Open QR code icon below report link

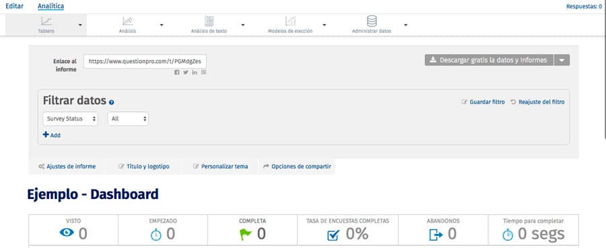(x=203, y=72)
